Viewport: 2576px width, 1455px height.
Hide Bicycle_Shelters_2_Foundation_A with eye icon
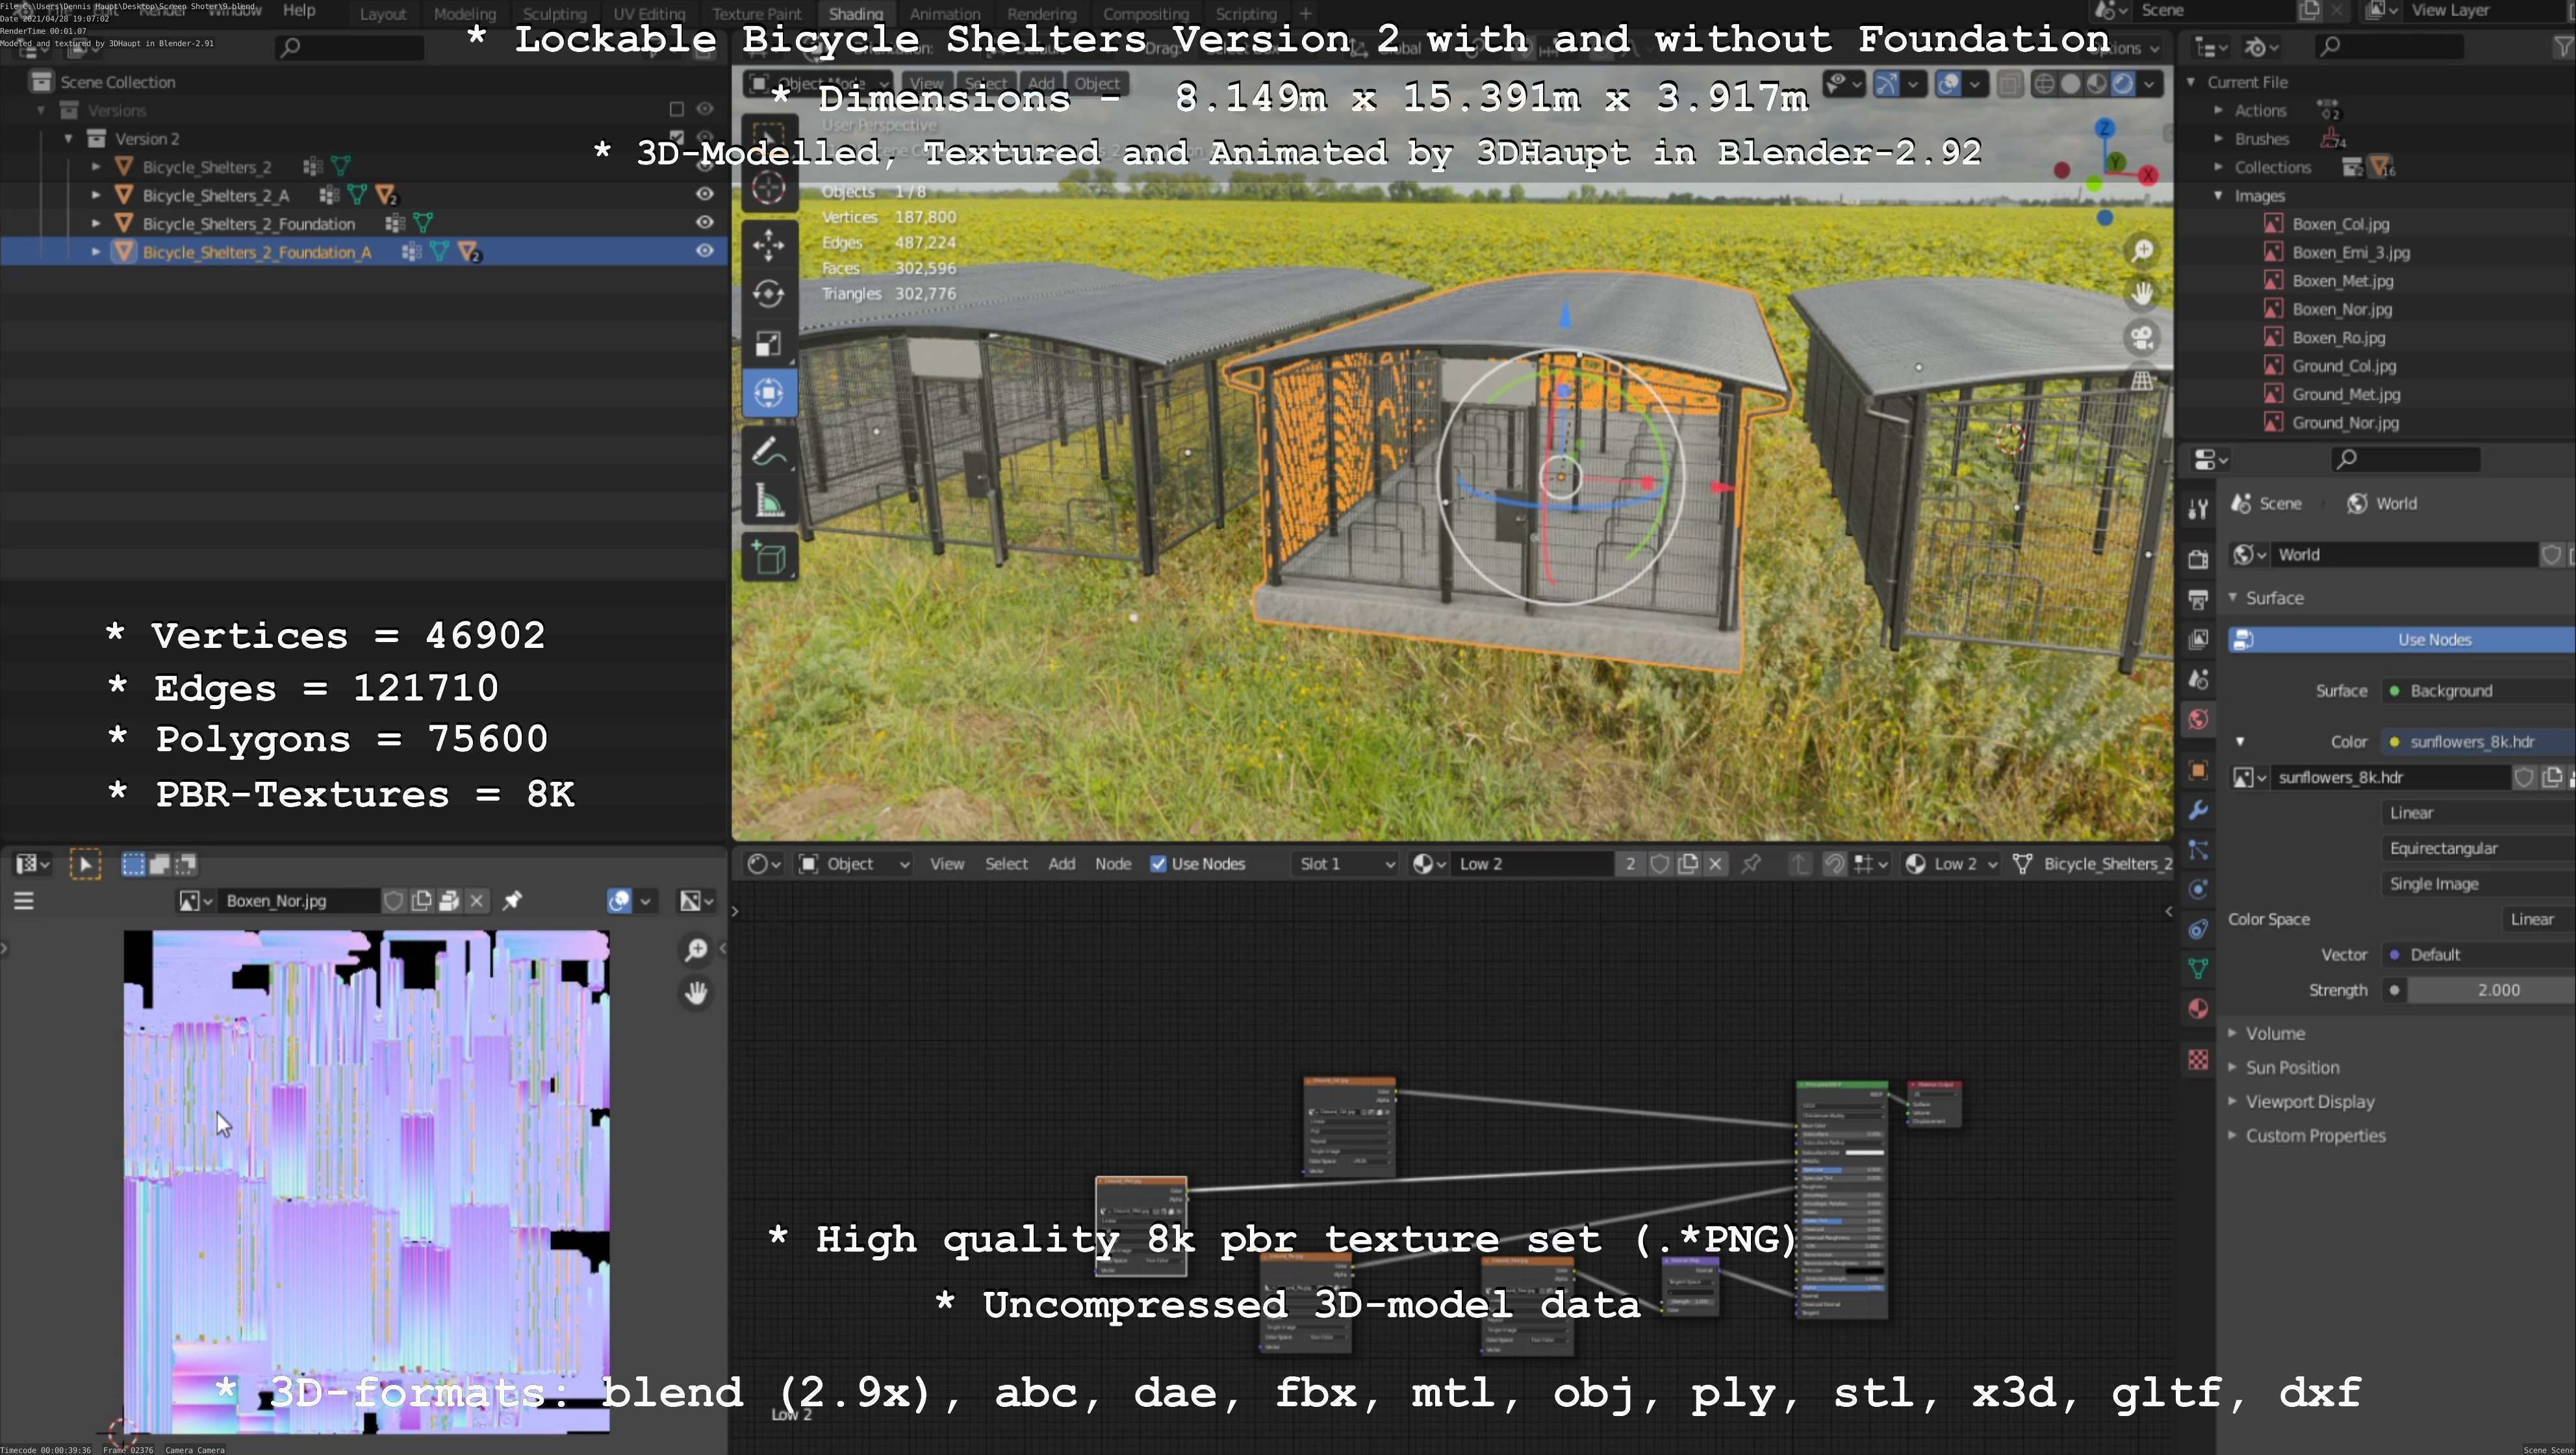705,251
